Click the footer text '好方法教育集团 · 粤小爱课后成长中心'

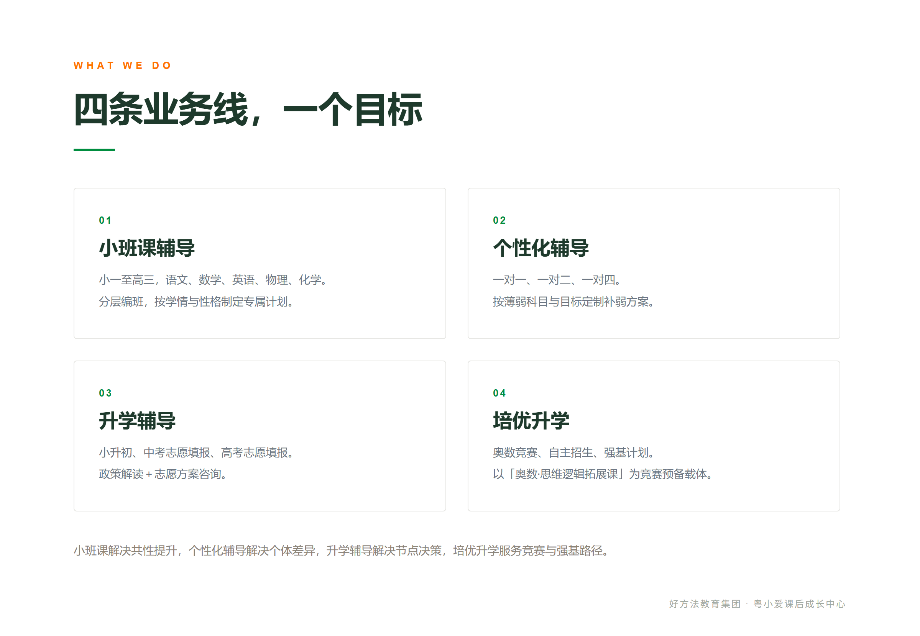[757, 604]
